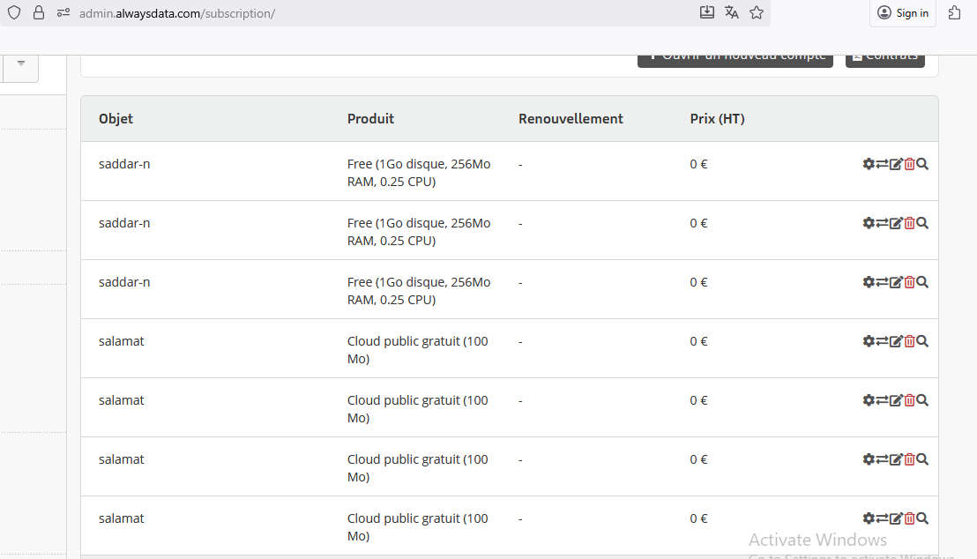Image resolution: width=977 pixels, height=559 pixels.
Task: Open the site permissions icon in address bar
Action: click(63, 12)
